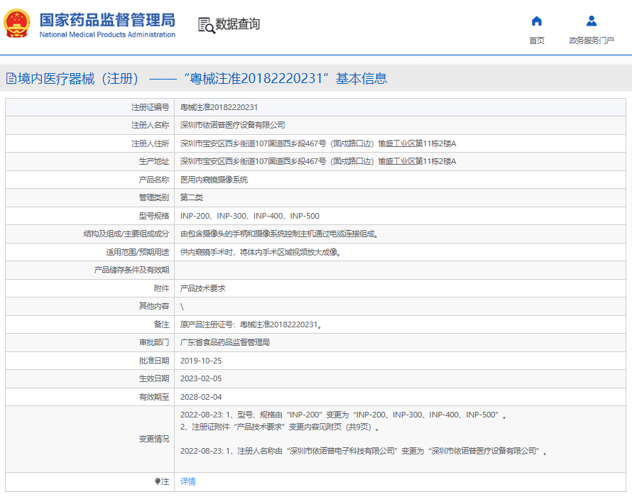
Task: Click the 第二类 management category value
Action: 192,197
